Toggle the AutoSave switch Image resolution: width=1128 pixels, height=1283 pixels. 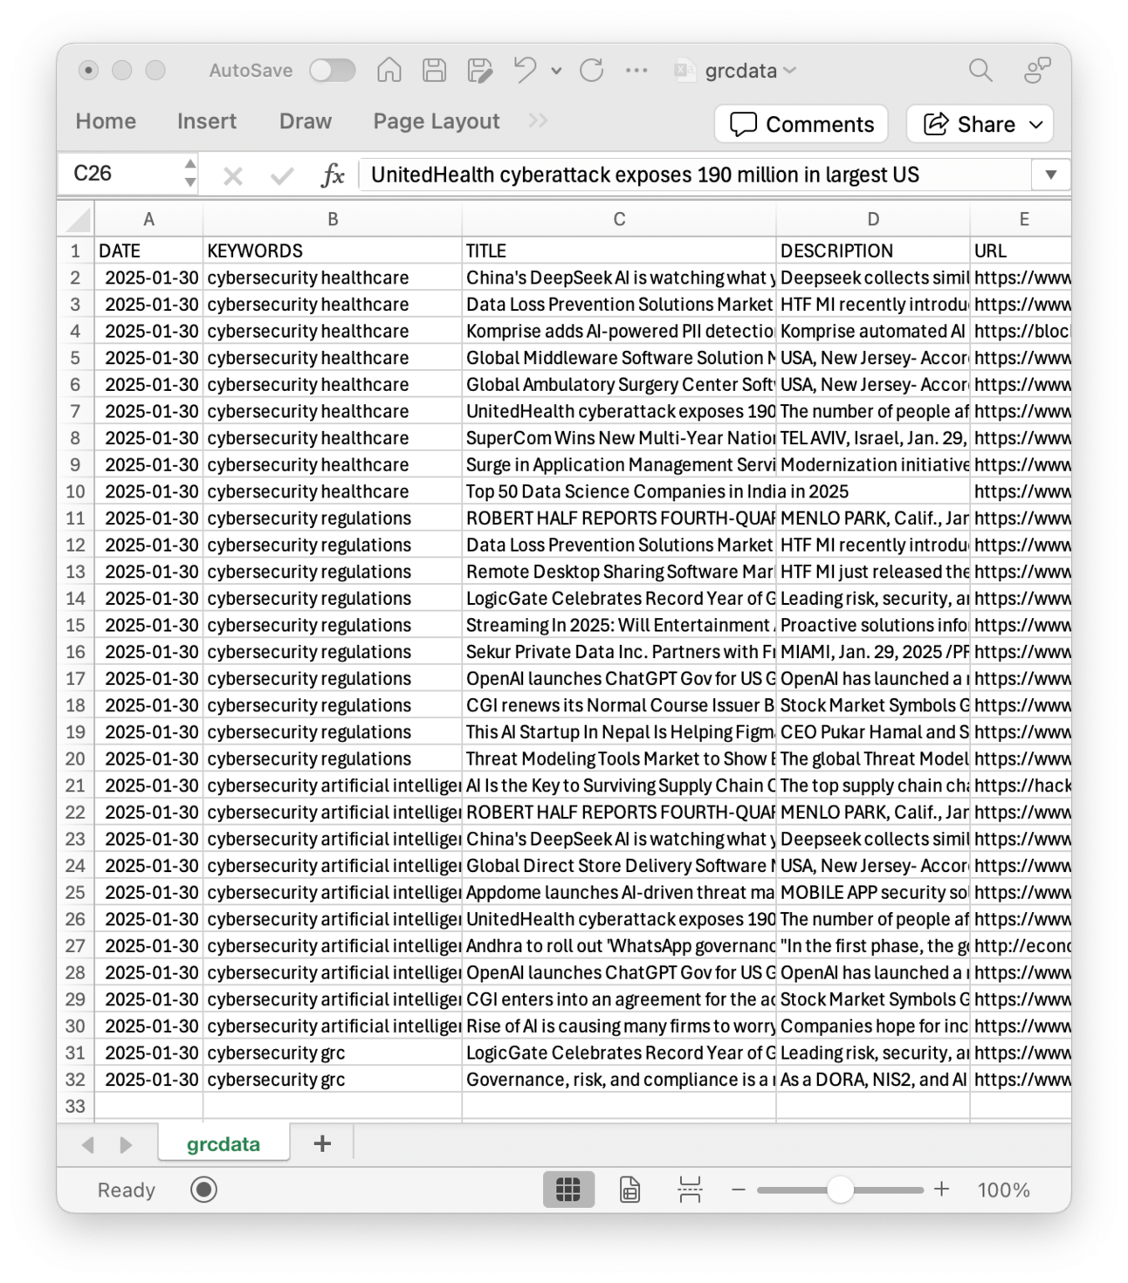pyautogui.click(x=332, y=71)
